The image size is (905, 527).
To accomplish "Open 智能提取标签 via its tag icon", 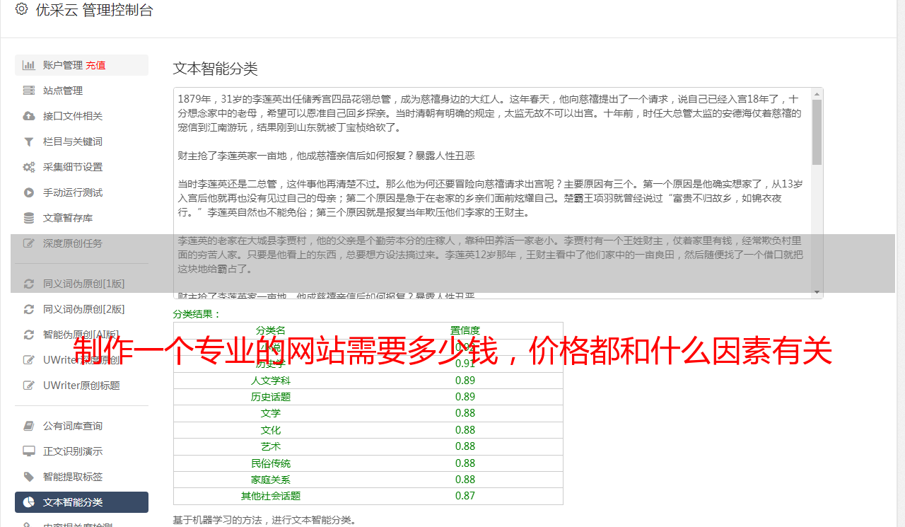I will pyautogui.click(x=29, y=477).
